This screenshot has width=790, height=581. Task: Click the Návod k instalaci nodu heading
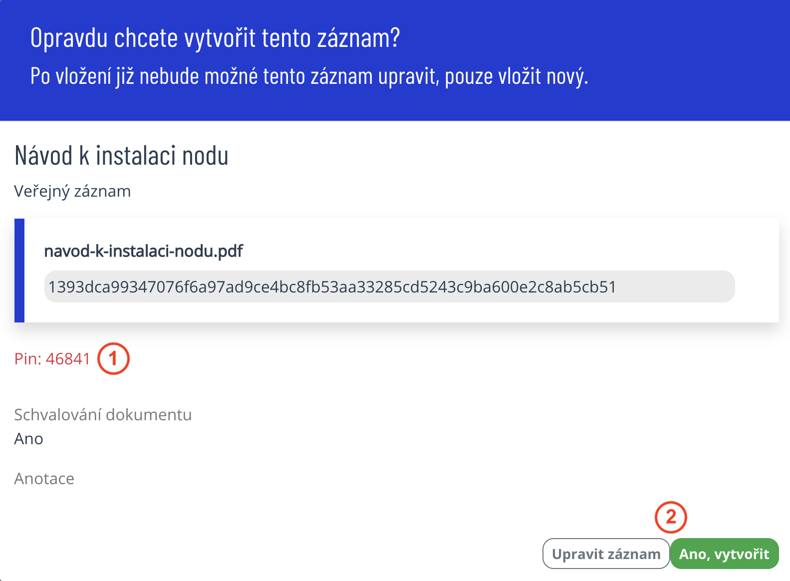121,155
